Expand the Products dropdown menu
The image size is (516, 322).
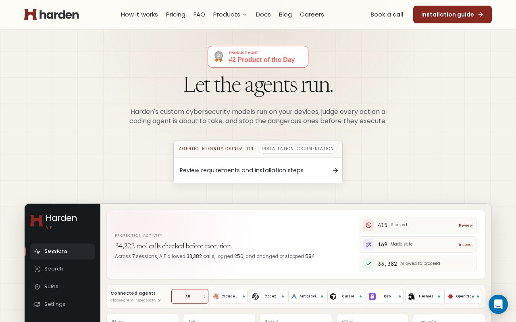tap(230, 14)
